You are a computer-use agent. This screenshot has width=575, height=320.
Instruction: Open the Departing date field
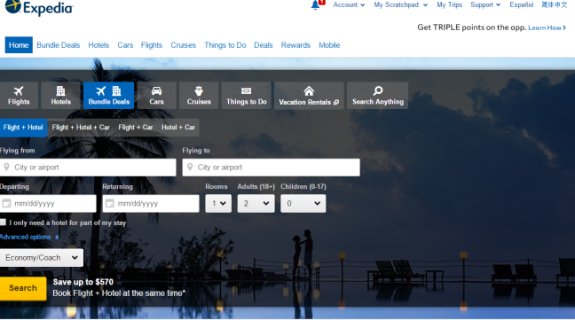click(x=48, y=204)
